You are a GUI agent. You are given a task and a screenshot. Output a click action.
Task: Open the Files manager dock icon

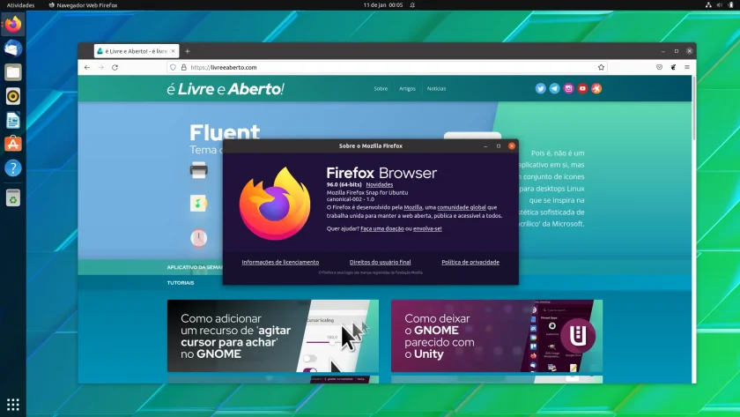pyautogui.click(x=13, y=72)
